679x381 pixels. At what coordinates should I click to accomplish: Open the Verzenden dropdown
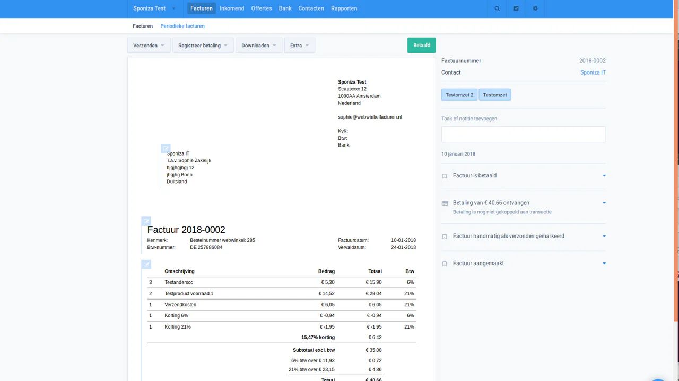(149, 46)
